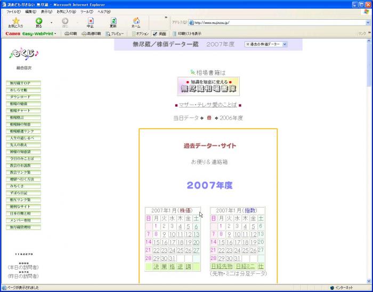Expand the Back button history arrow

click(51, 22)
